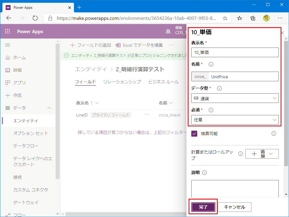Image resolution: width=289 pixels, height=217 pixels.
Task: Open オプション セット in the sidebar
Action: 31,133
